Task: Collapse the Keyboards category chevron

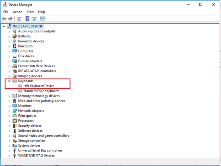Action: (9, 81)
